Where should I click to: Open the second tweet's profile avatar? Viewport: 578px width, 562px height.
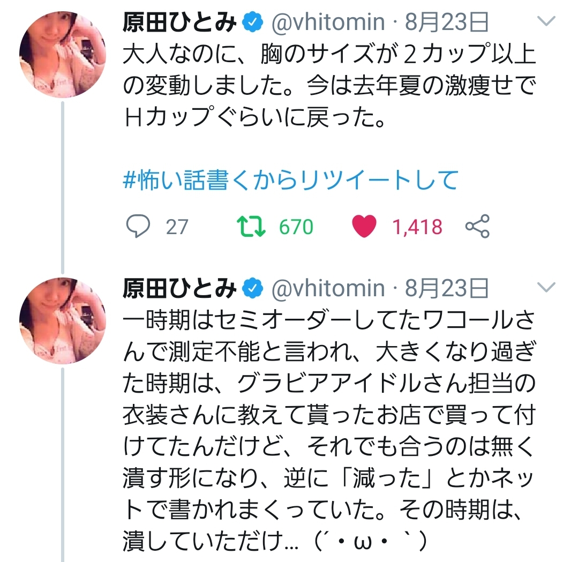coord(63,321)
